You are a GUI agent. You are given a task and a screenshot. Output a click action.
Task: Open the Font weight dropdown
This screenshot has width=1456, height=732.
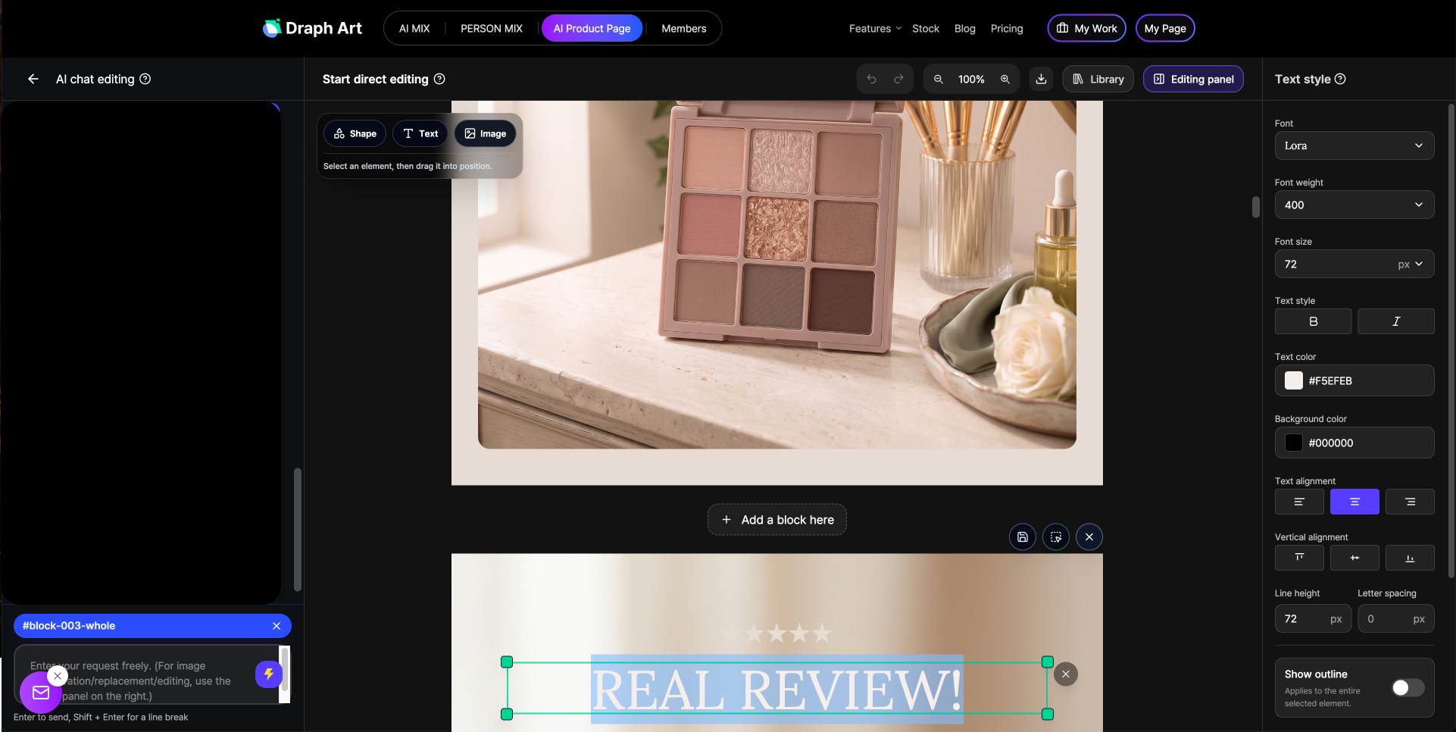(x=1354, y=205)
